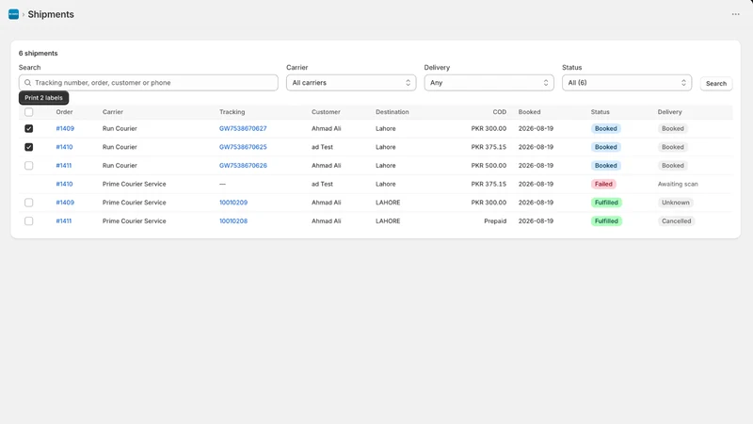The image size is (753, 424).
Task: Uncheck Run Courier order #1410 checkbox
Action: coord(29,147)
